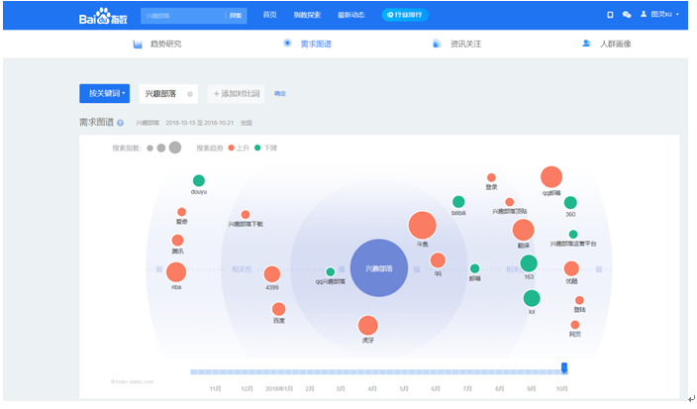
Task: Click the 趋势研究 chart icon
Action: (138, 44)
